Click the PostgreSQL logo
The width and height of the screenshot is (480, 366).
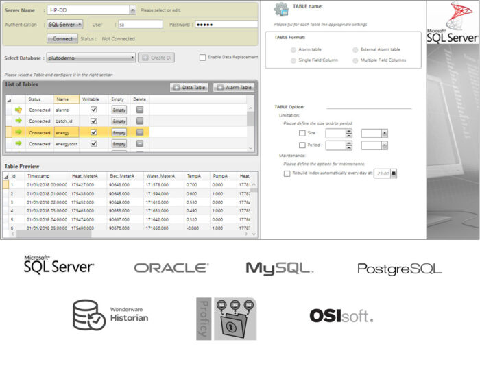(400, 269)
